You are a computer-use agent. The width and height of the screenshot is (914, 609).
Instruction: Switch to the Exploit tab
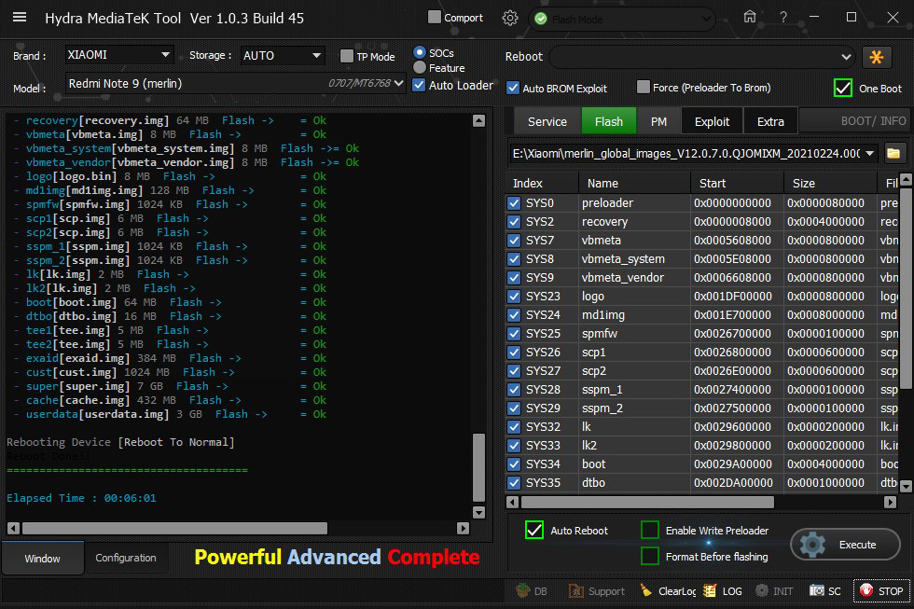click(x=712, y=121)
